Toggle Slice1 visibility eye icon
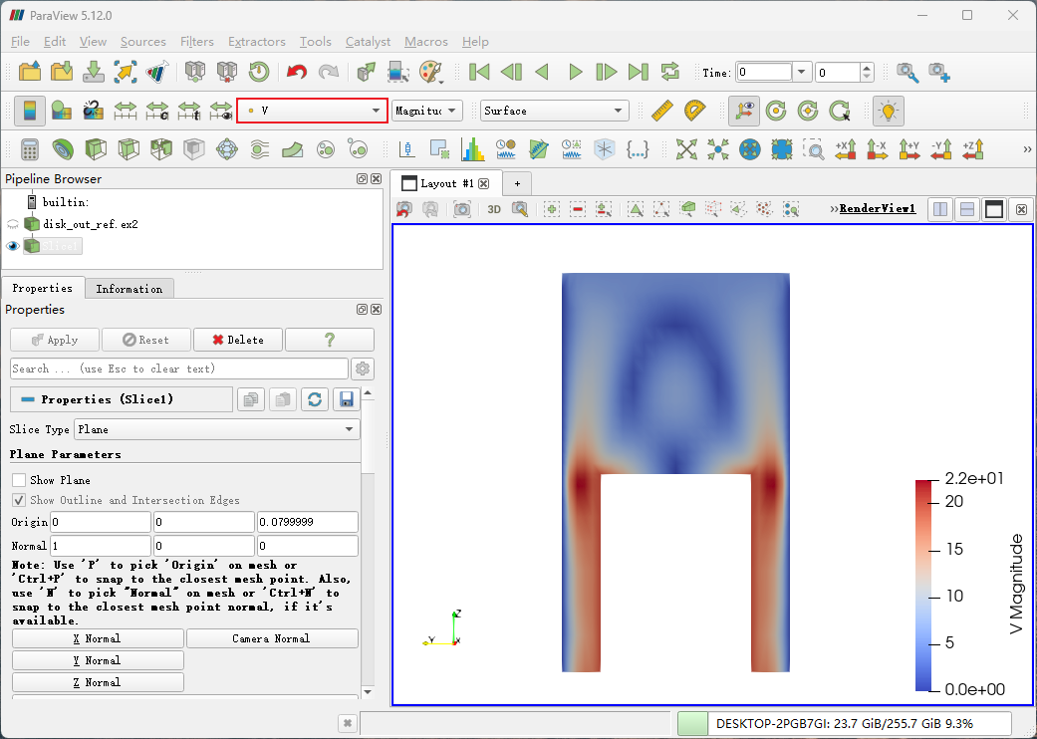 (13, 246)
